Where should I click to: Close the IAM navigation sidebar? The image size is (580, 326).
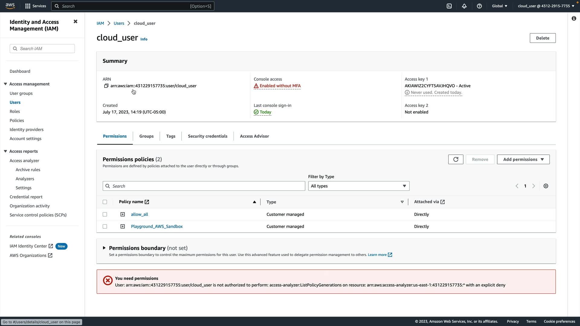point(76,21)
